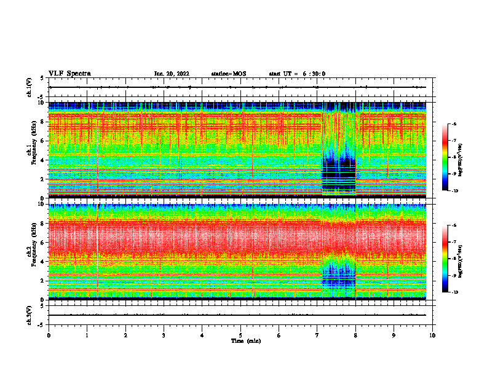This screenshot has height=376, width=487.
Task: Select the "start UT = 6 :30: 0" label
Action: [x=297, y=74]
